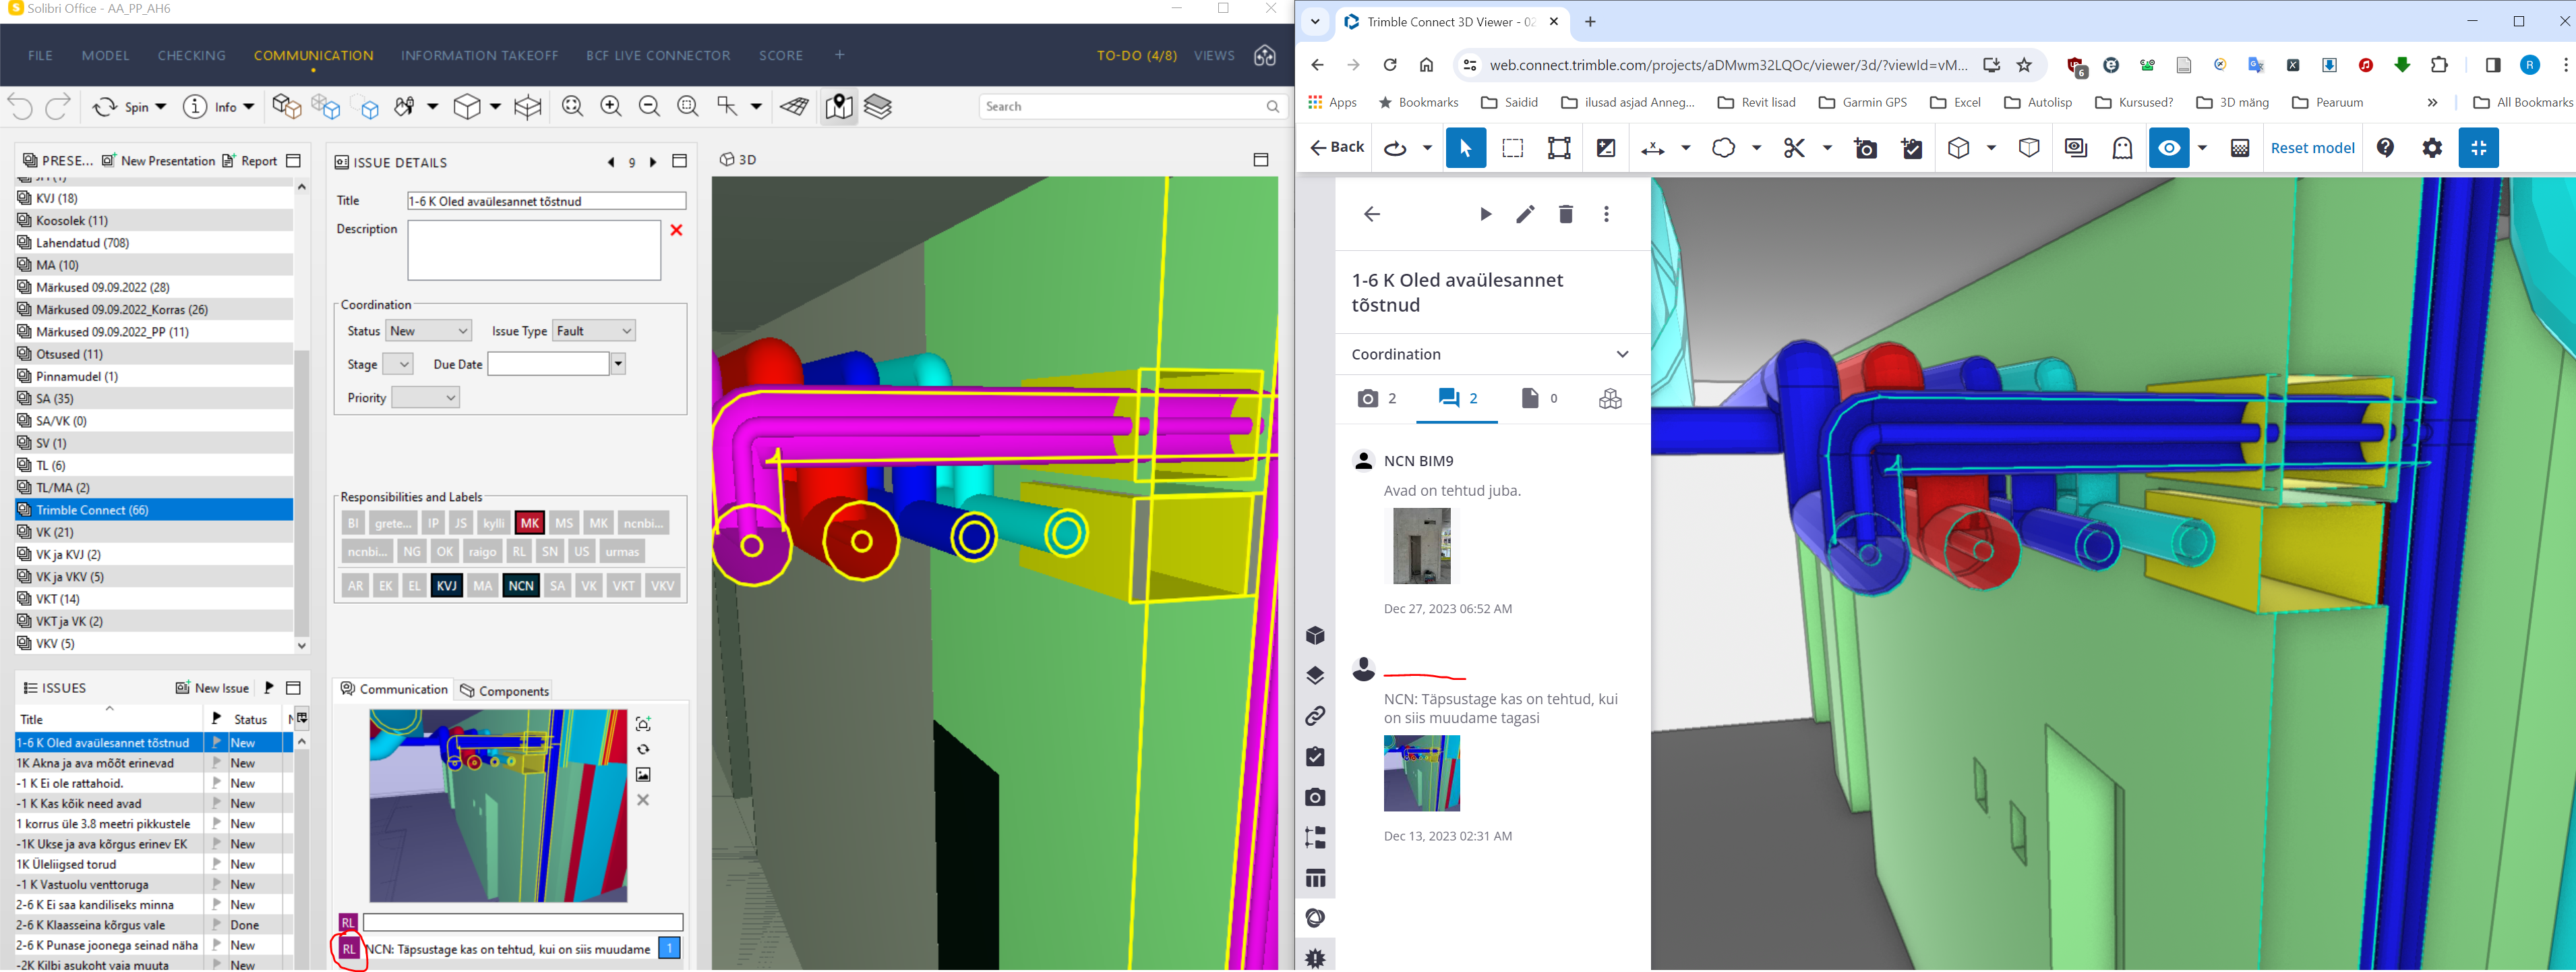Open the Priority dropdown
Viewport: 2576px width, 972px height.
[x=425, y=399]
